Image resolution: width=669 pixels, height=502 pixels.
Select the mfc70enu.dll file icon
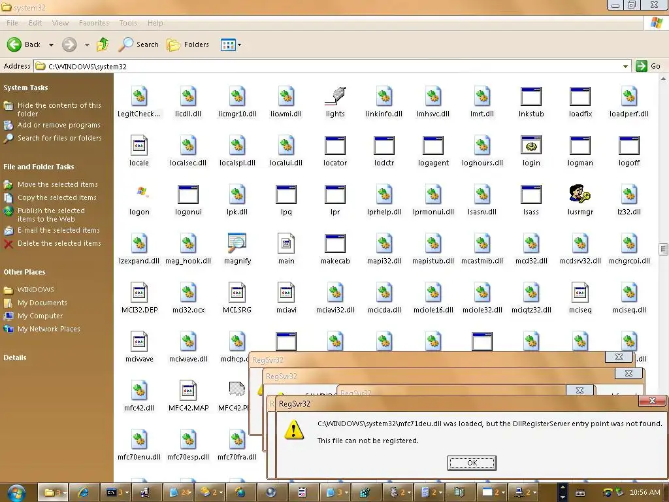click(139, 440)
